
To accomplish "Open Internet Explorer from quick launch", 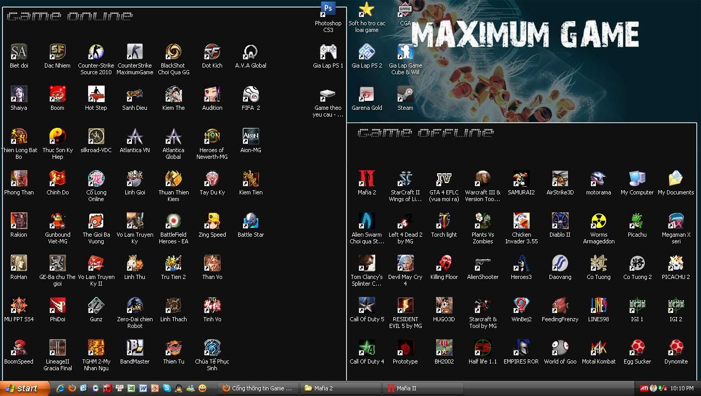I will [60, 388].
